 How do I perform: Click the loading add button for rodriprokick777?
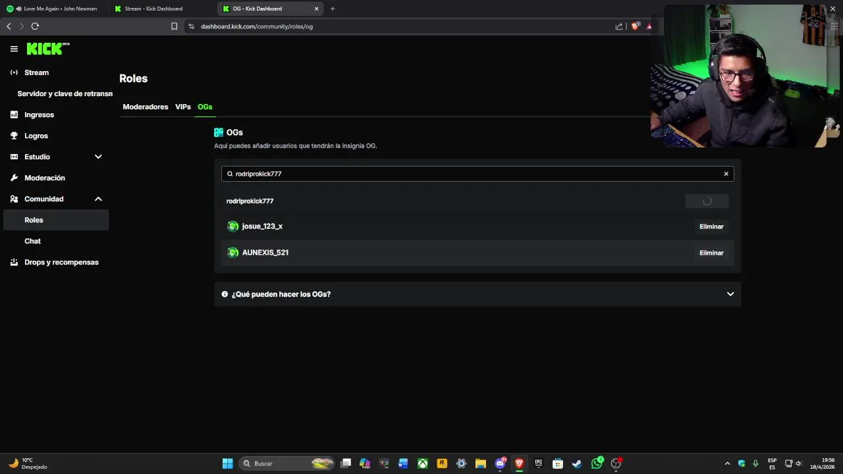[x=707, y=201]
